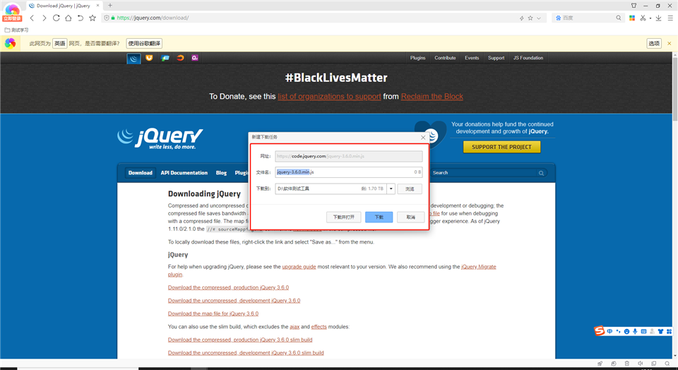The image size is (678, 370).
Task: Click the 浏览 browse button in dialog
Action: click(410, 189)
